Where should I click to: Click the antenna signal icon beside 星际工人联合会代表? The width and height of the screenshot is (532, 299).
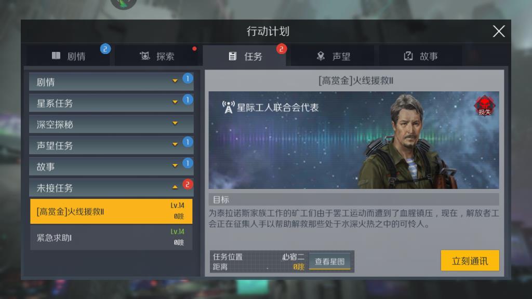[229, 107]
